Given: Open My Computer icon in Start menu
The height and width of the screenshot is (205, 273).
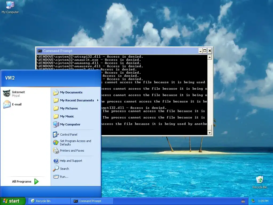Looking at the screenshot, I should 56,124.
